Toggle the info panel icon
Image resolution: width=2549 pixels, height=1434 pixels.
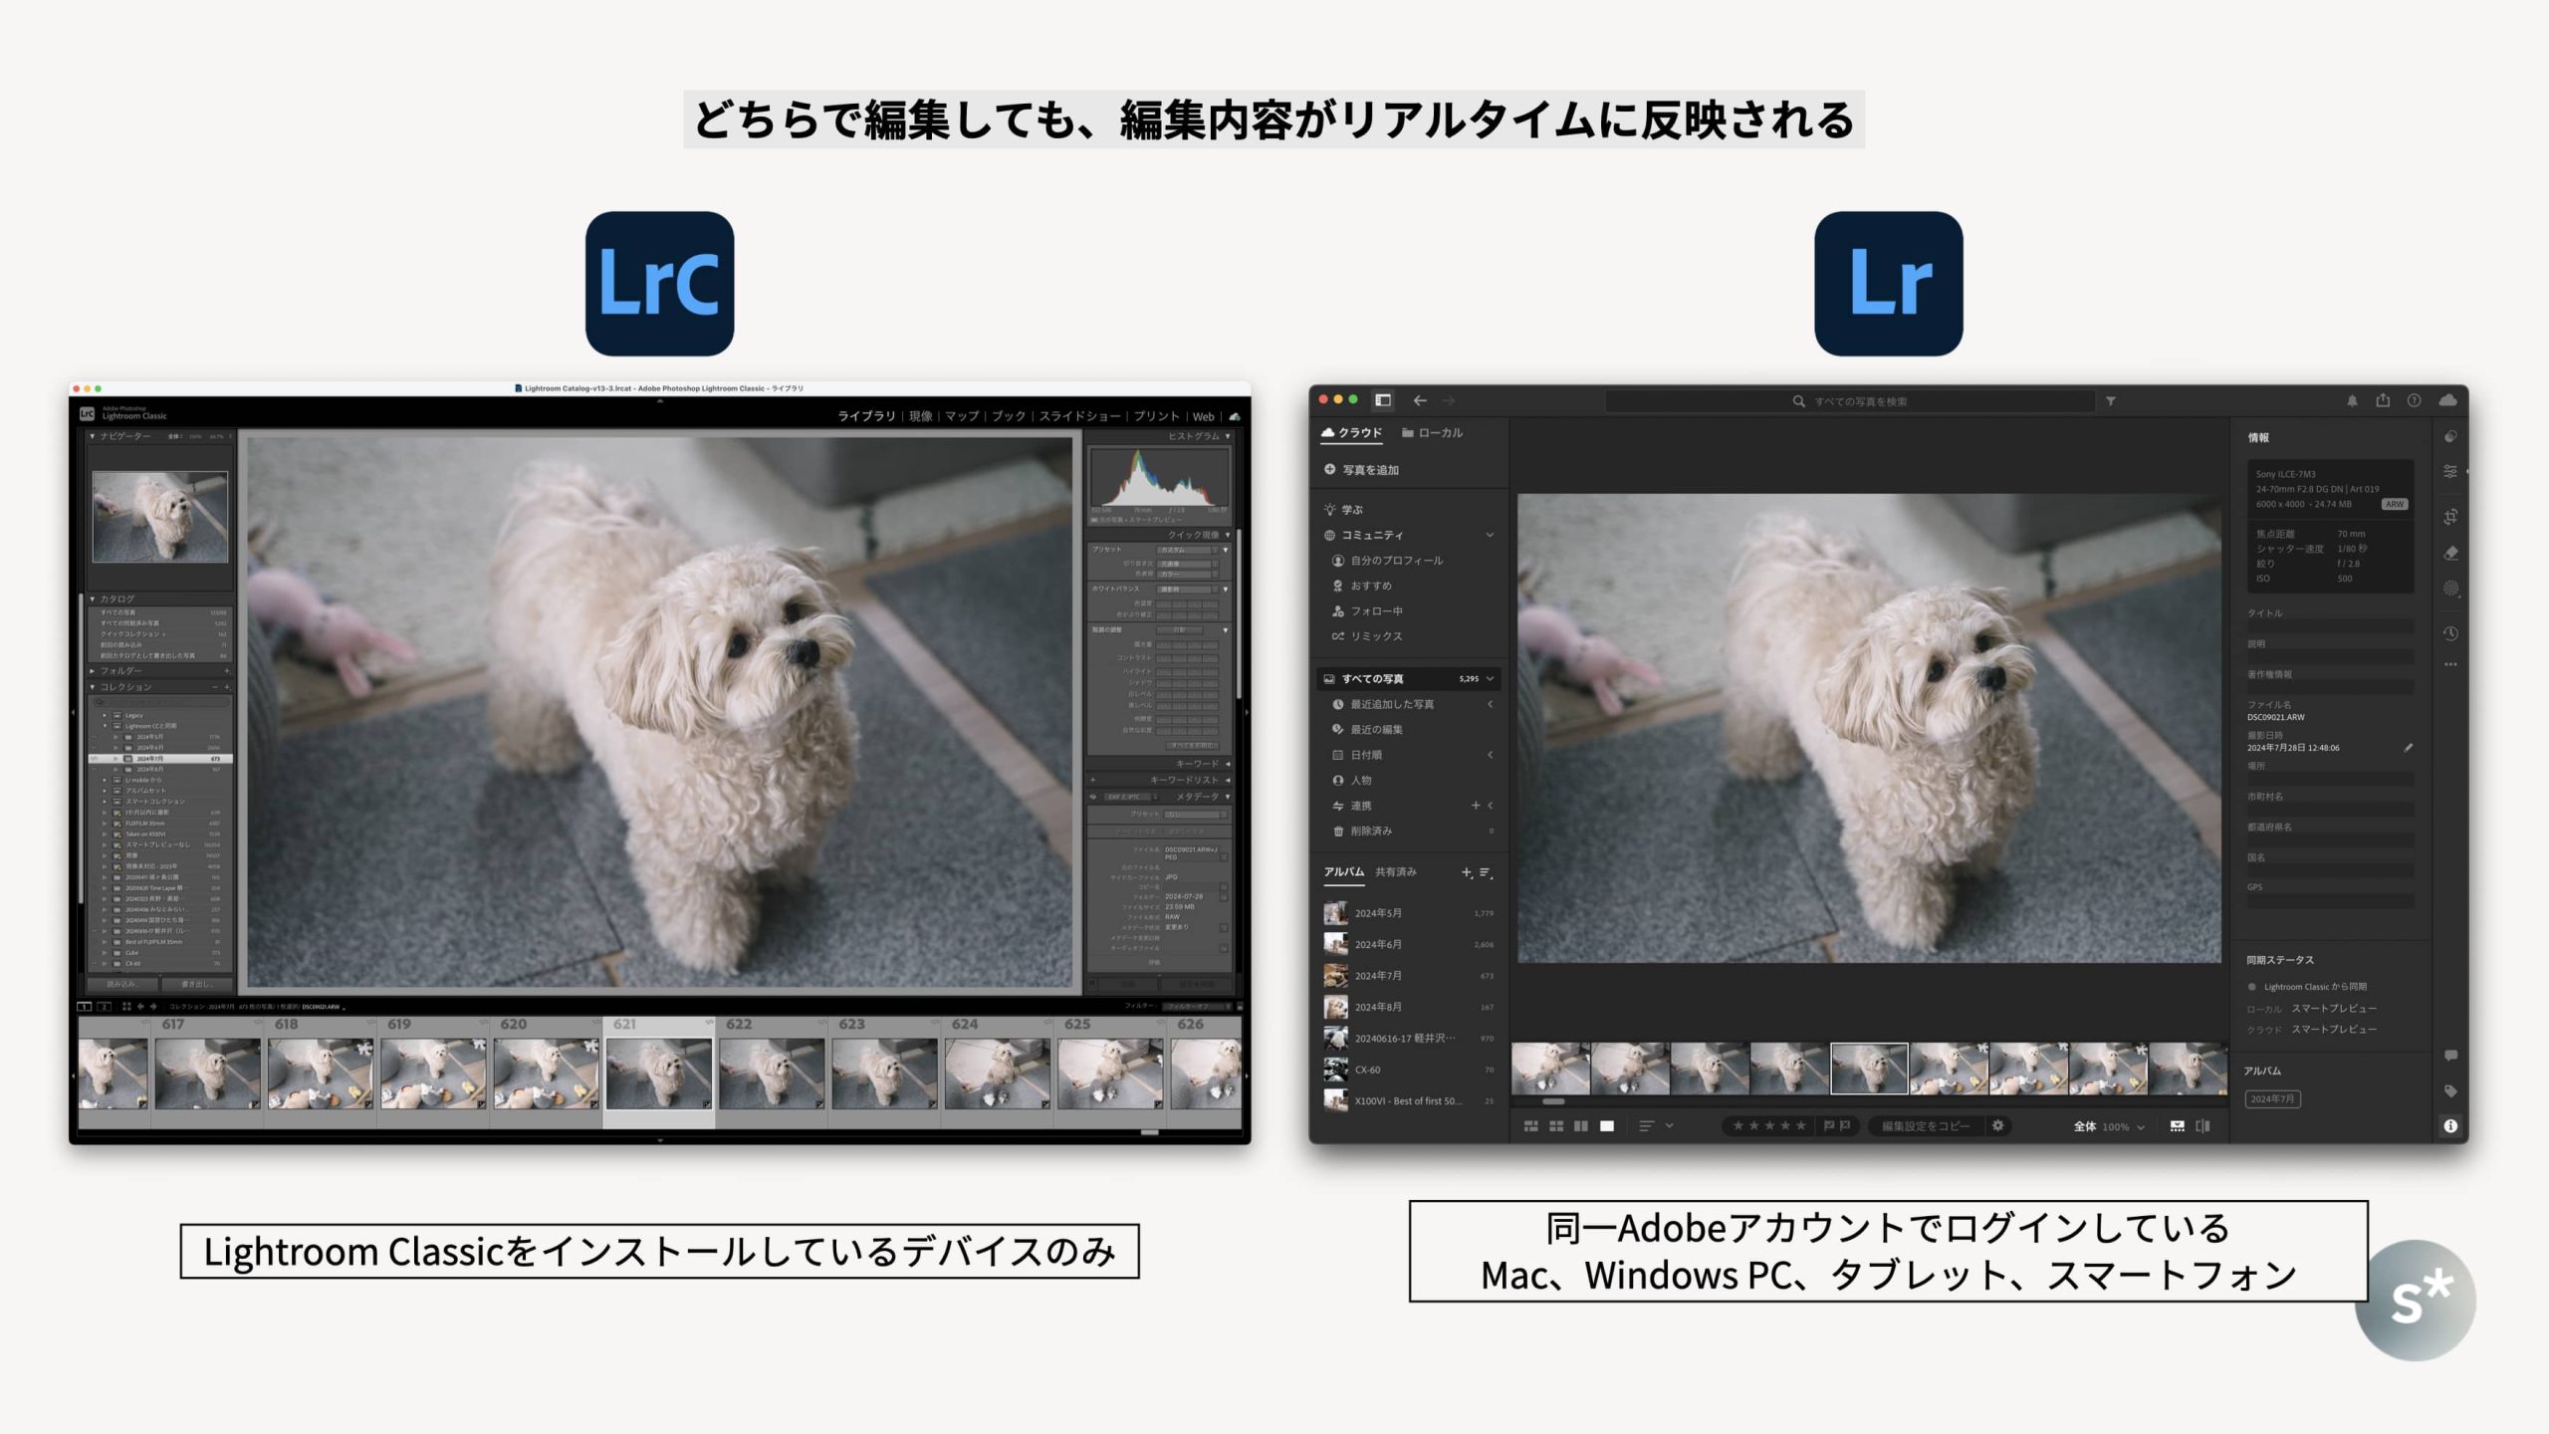(2450, 1126)
